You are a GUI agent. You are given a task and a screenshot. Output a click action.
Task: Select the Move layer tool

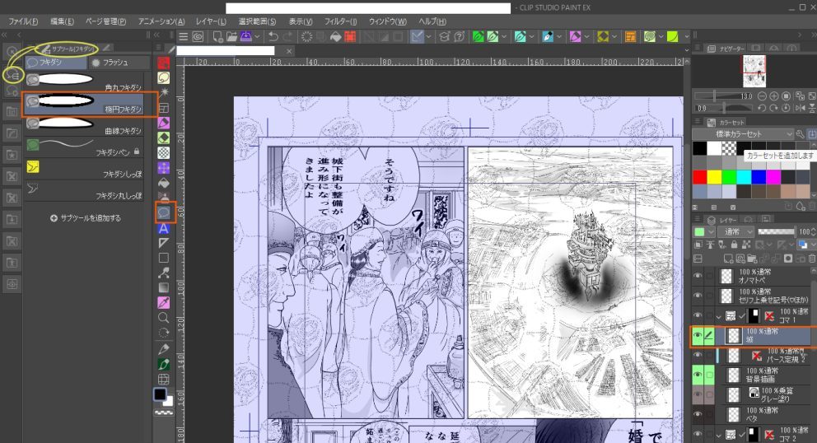pos(164,168)
